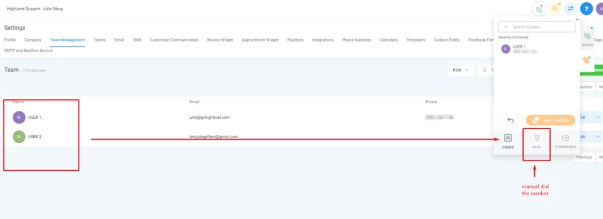603x219 pixels.
Task: Open the SMTP and MailGun Service tab
Action: click(28, 51)
